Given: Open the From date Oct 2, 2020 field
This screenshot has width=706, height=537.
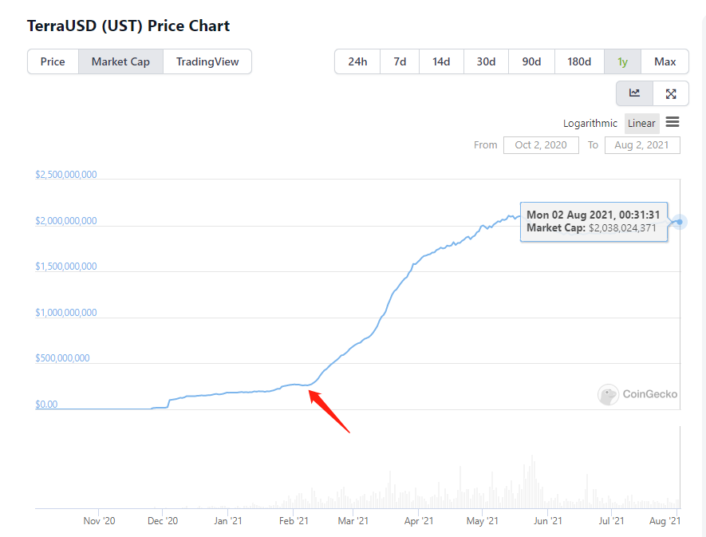Looking at the screenshot, I should tap(541, 145).
